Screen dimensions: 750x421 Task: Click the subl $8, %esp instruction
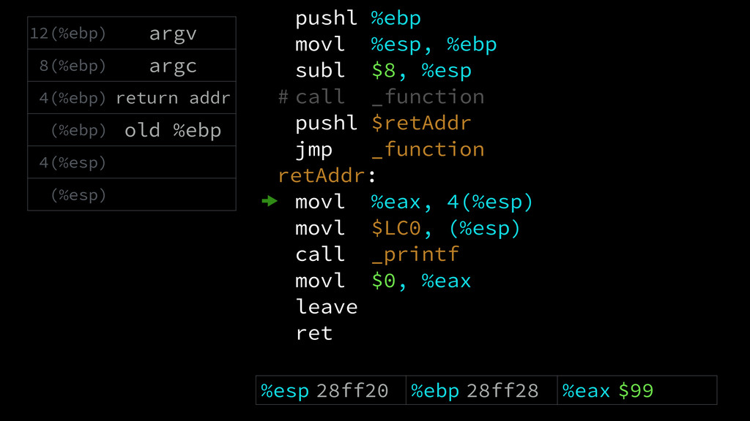[384, 71]
